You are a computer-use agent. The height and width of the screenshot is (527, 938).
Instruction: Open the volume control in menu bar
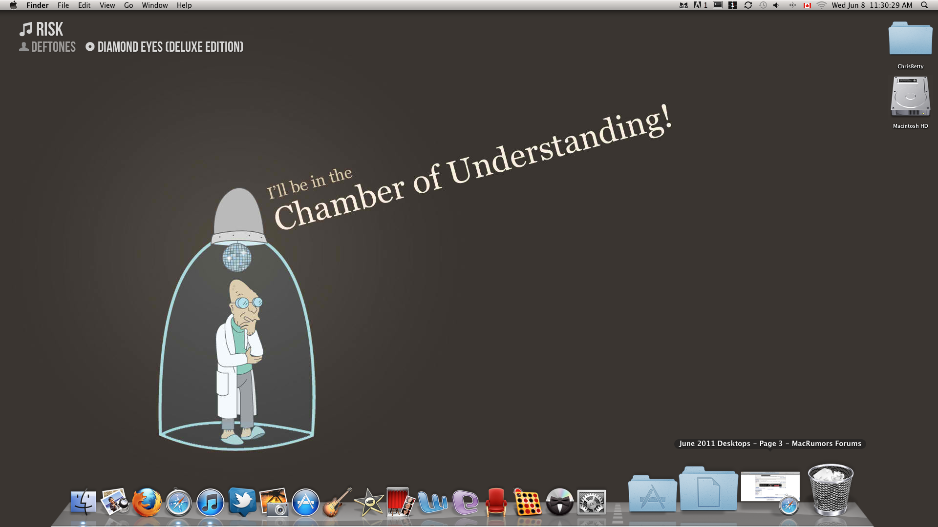pyautogui.click(x=776, y=5)
